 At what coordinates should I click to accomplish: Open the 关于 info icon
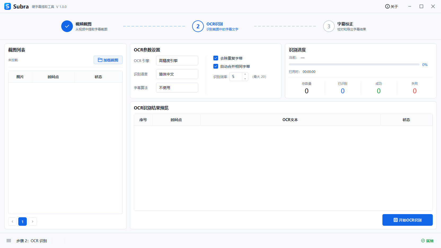387,6
